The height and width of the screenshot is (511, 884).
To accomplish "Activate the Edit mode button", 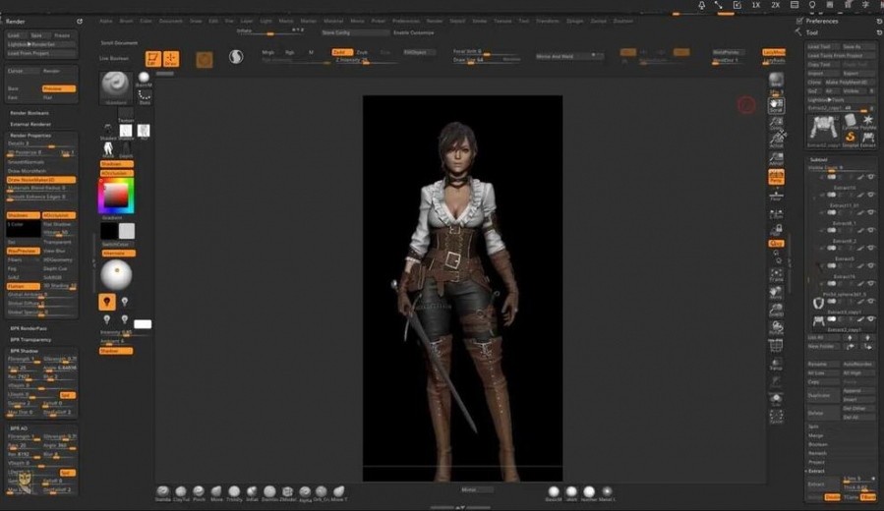I will 152,59.
